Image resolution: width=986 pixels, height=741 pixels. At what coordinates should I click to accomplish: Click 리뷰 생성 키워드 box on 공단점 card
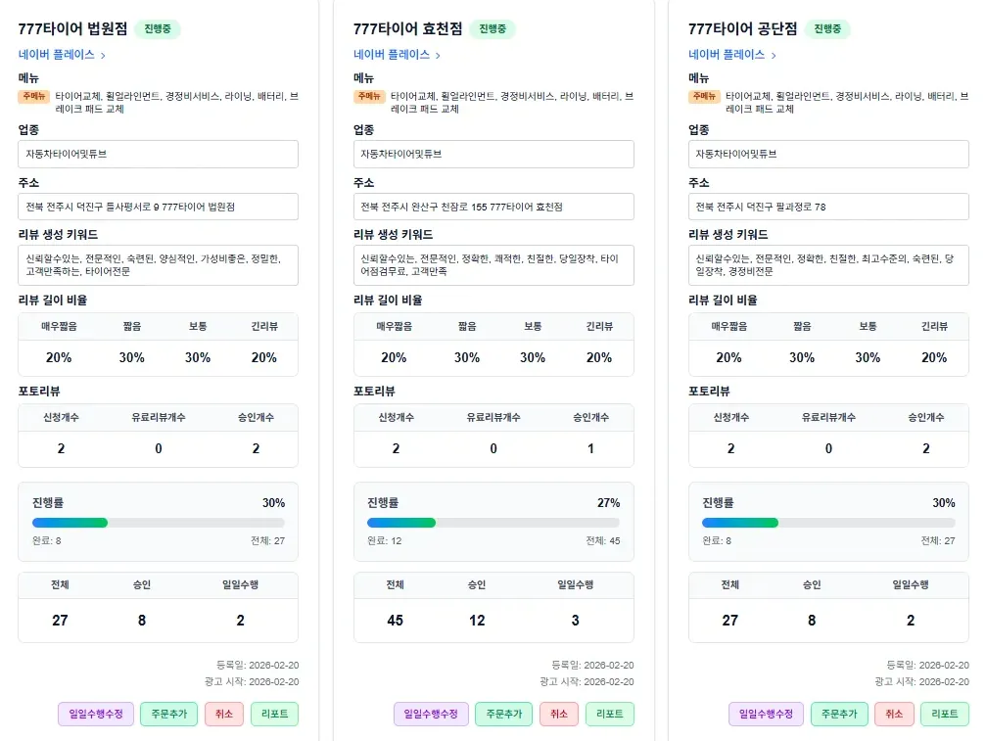828,265
